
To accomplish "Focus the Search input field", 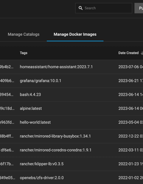I will point(104,8).
